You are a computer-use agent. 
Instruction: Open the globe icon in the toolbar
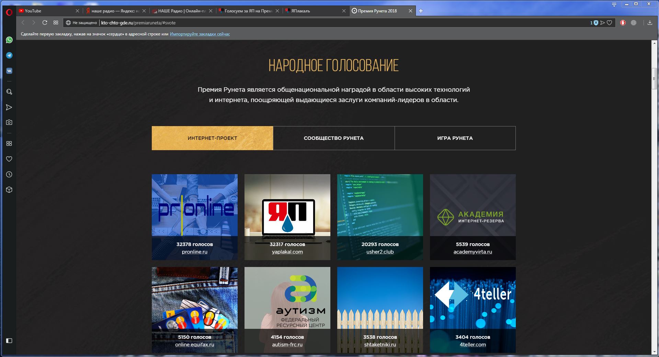point(634,23)
